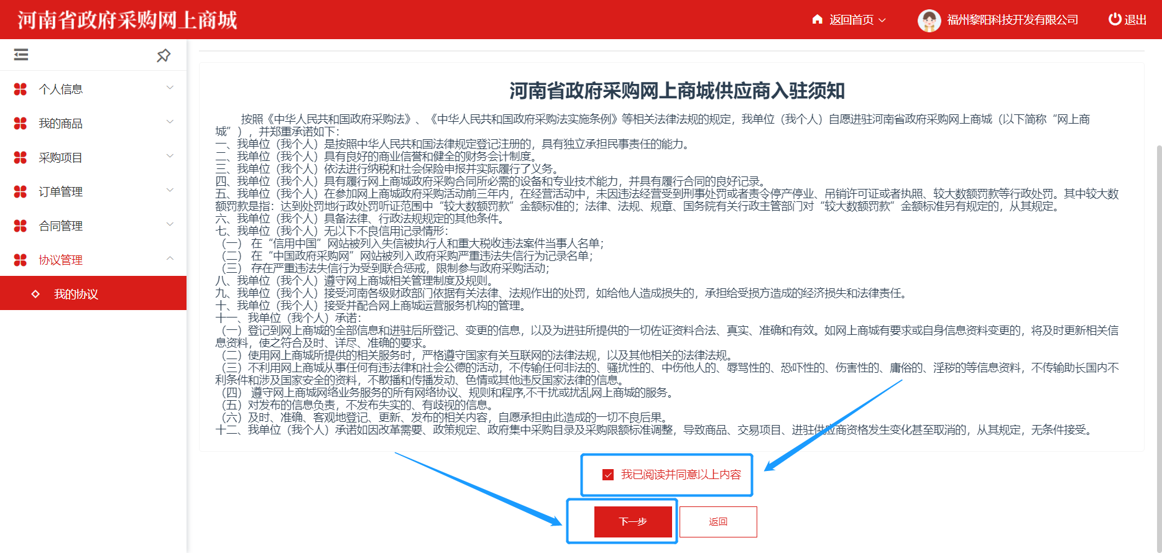Open the 采购项目 sidebar menu
The width and height of the screenshot is (1162, 553).
[x=93, y=158]
